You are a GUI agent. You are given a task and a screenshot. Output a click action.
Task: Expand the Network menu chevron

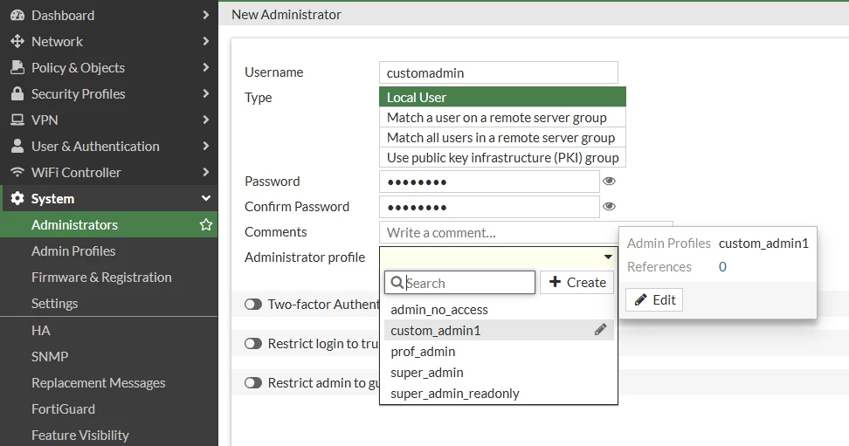click(x=206, y=41)
